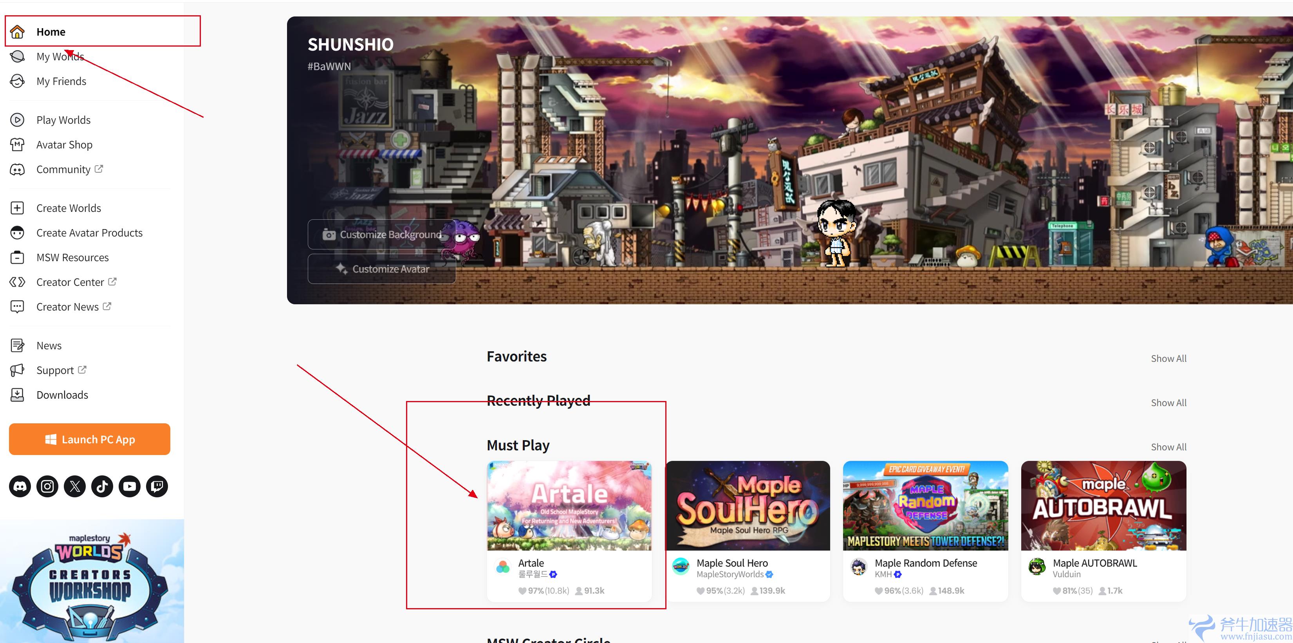This screenshot has width=1293, height=643.
Task: Open the Discord social link
Action: point(20,486)
